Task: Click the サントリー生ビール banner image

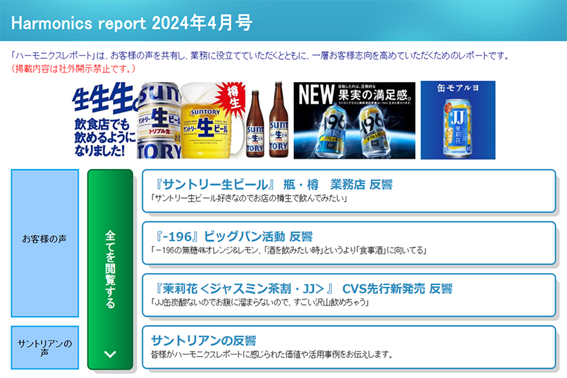Action: [181, 120]
